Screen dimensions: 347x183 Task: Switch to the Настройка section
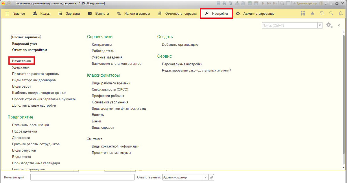coord(216,14)
